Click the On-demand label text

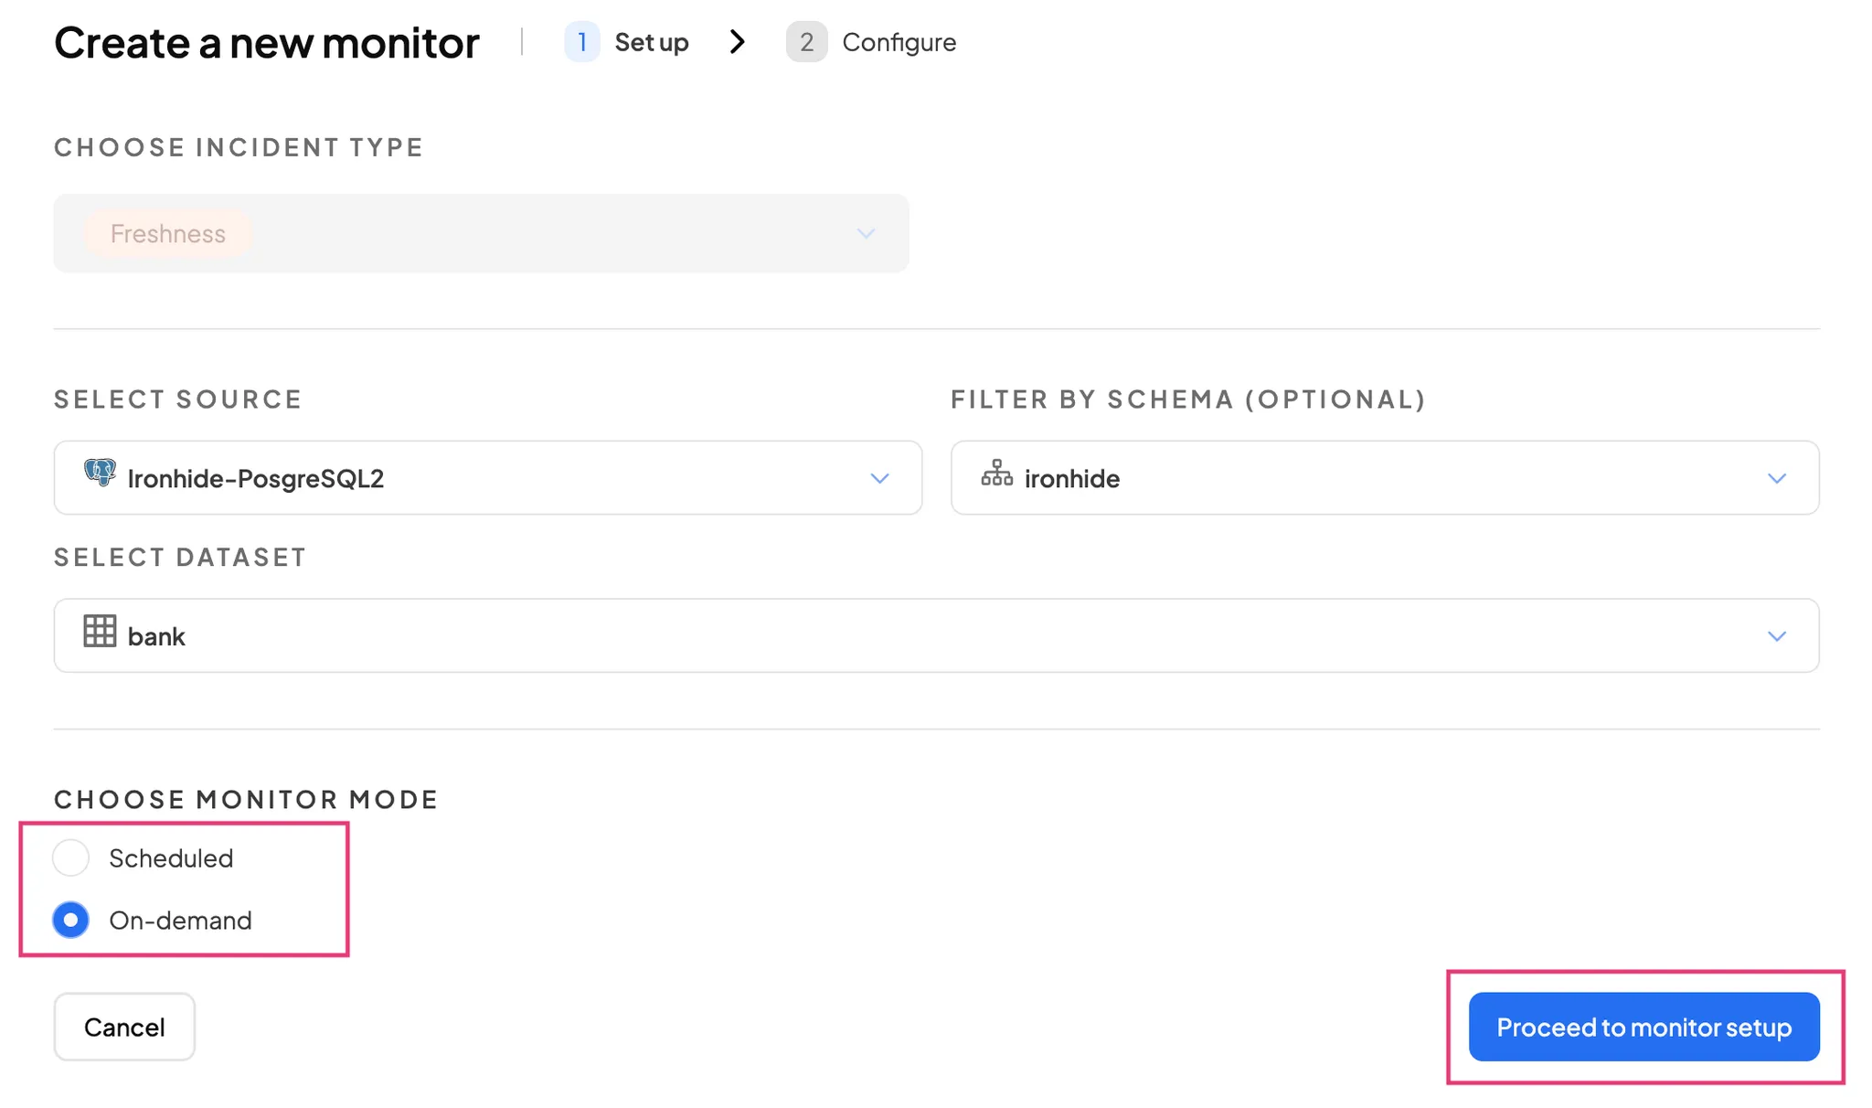180,921
